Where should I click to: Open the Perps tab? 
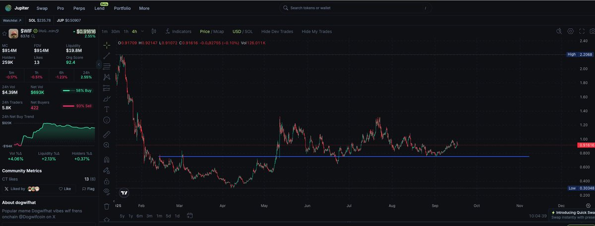click(x=78, y=8)
